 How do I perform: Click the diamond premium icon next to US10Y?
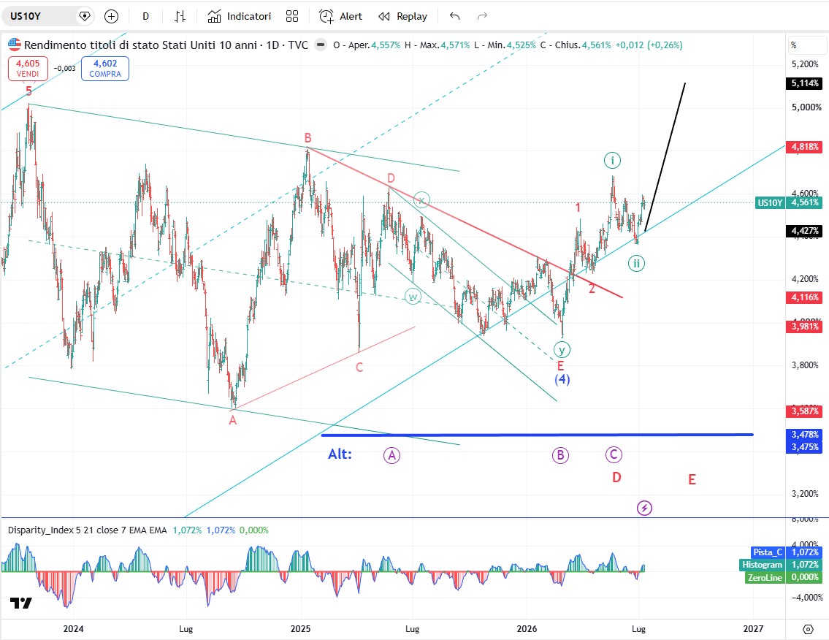pyautogui.click(x=85, y=16)
